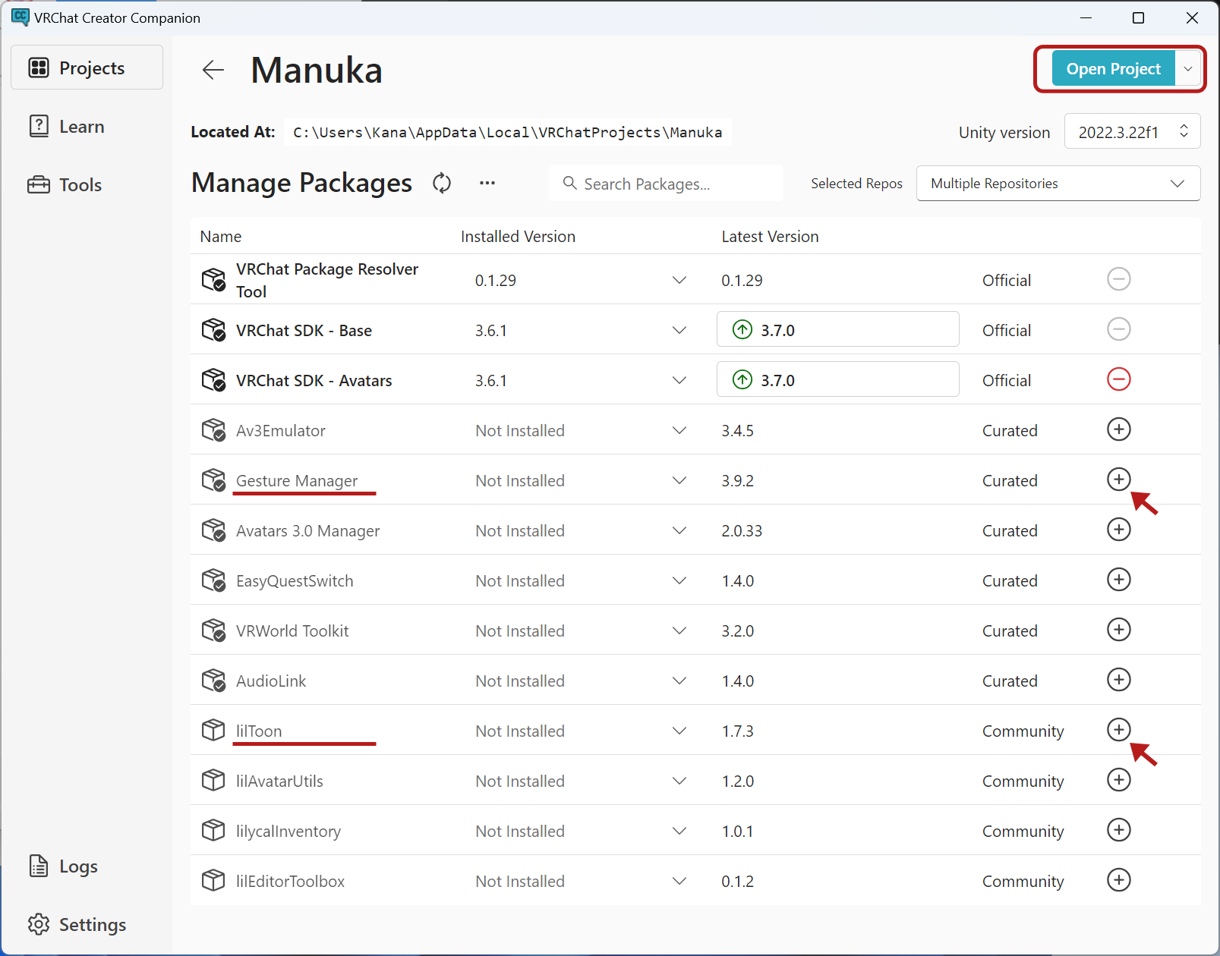Click the Gesture Manager name
The image size is (1220, 956).
coord(297,480)
